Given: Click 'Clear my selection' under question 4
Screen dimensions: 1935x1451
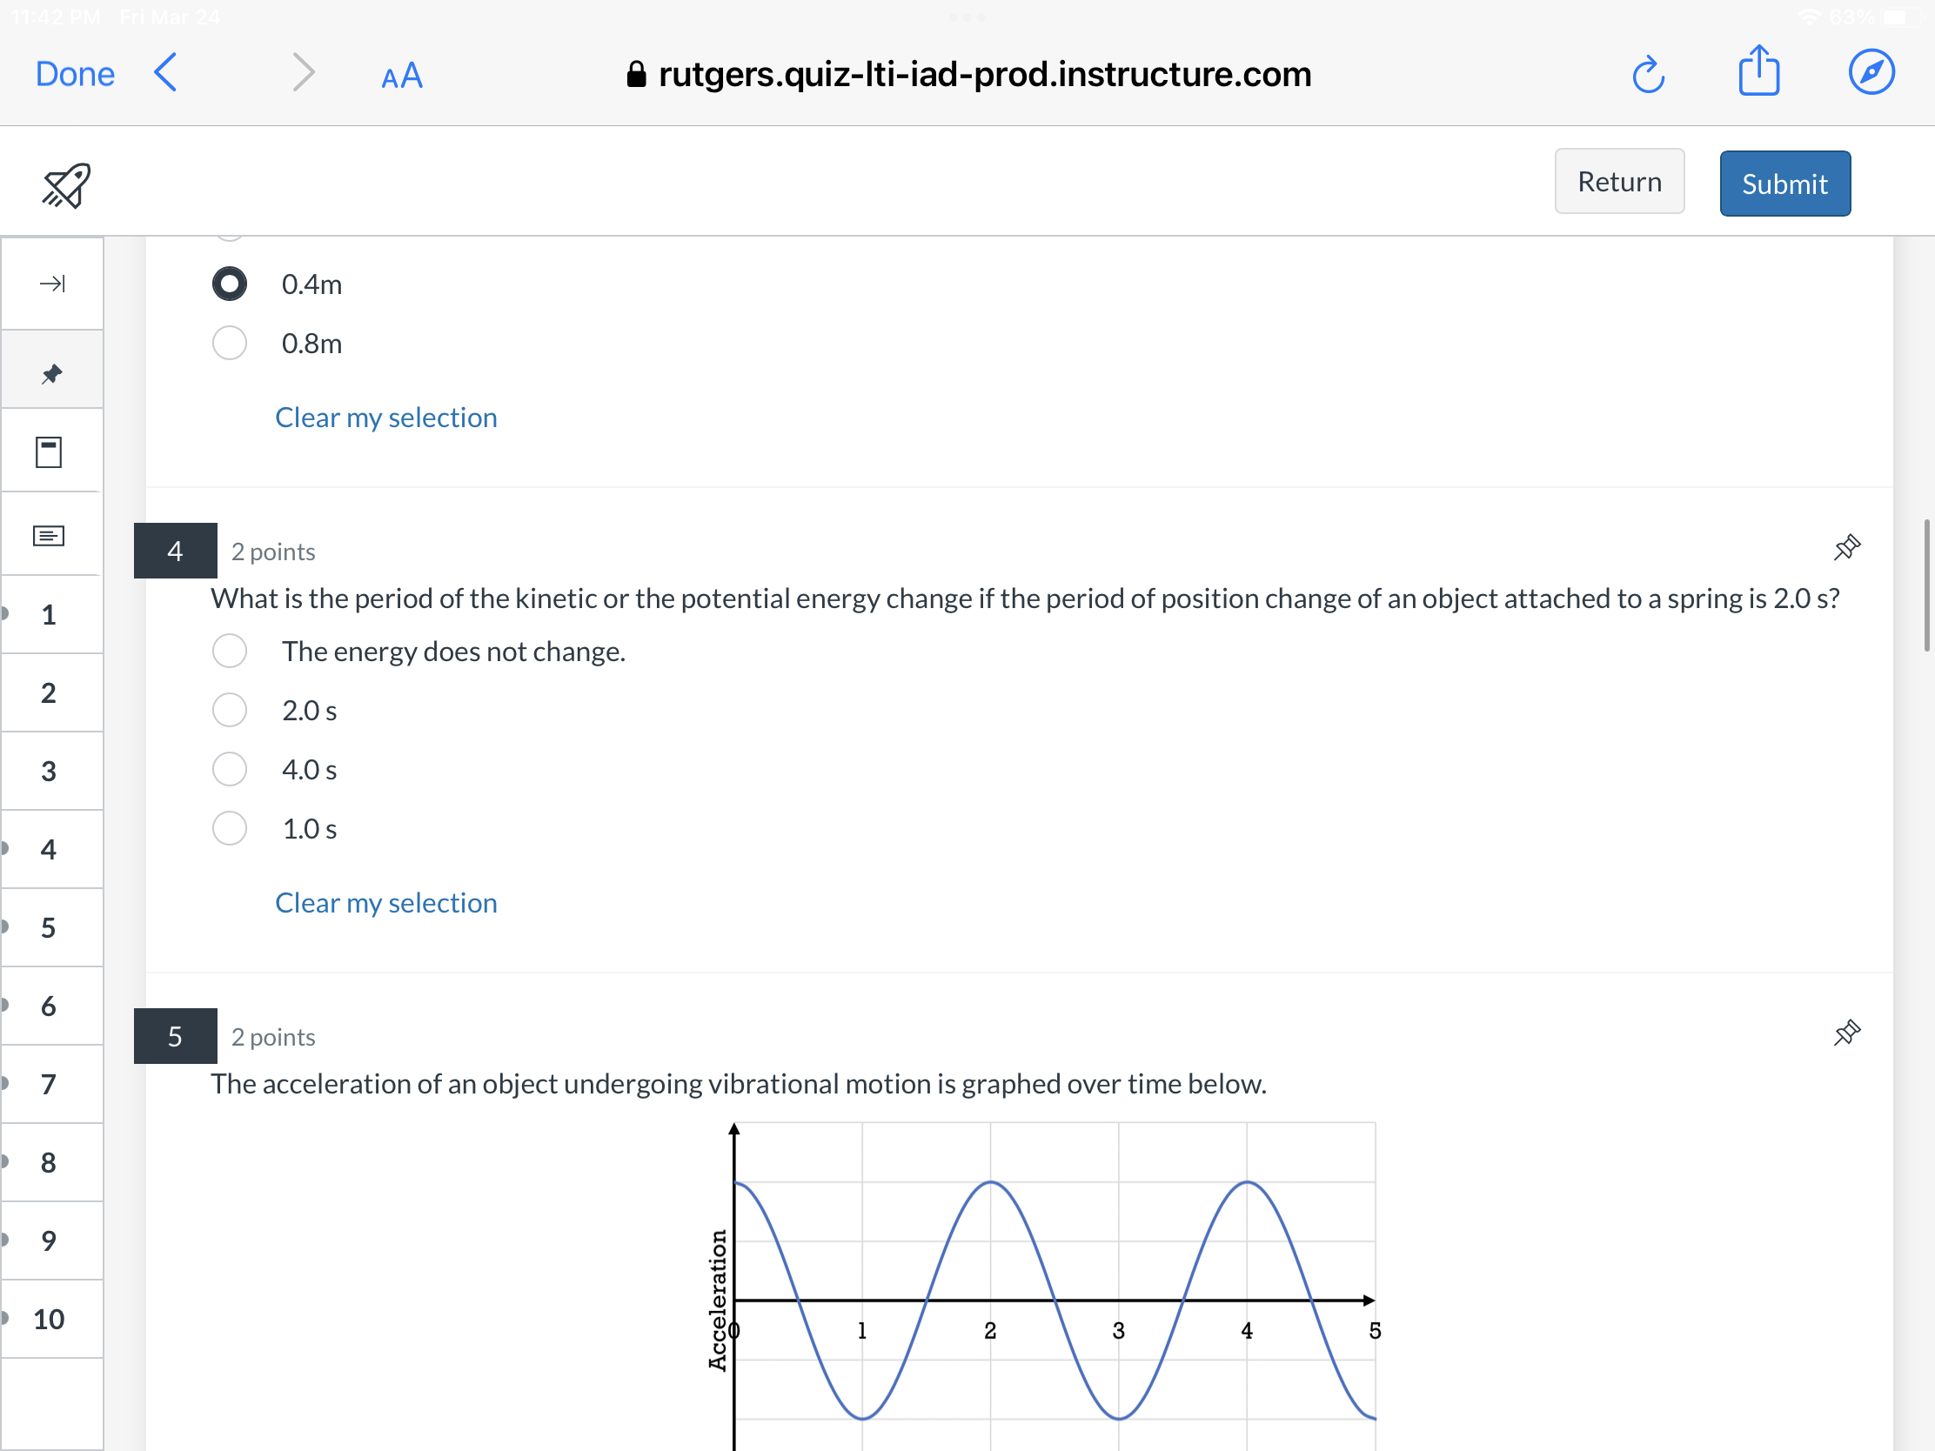Looking at the screenshot, I should pyautogui.click(x=385, y=903).
